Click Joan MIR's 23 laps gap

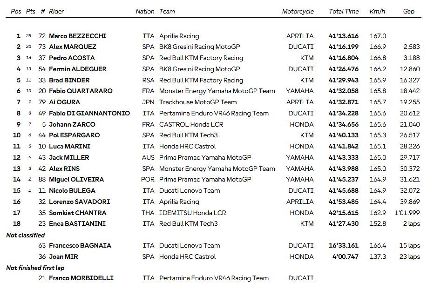408,257
